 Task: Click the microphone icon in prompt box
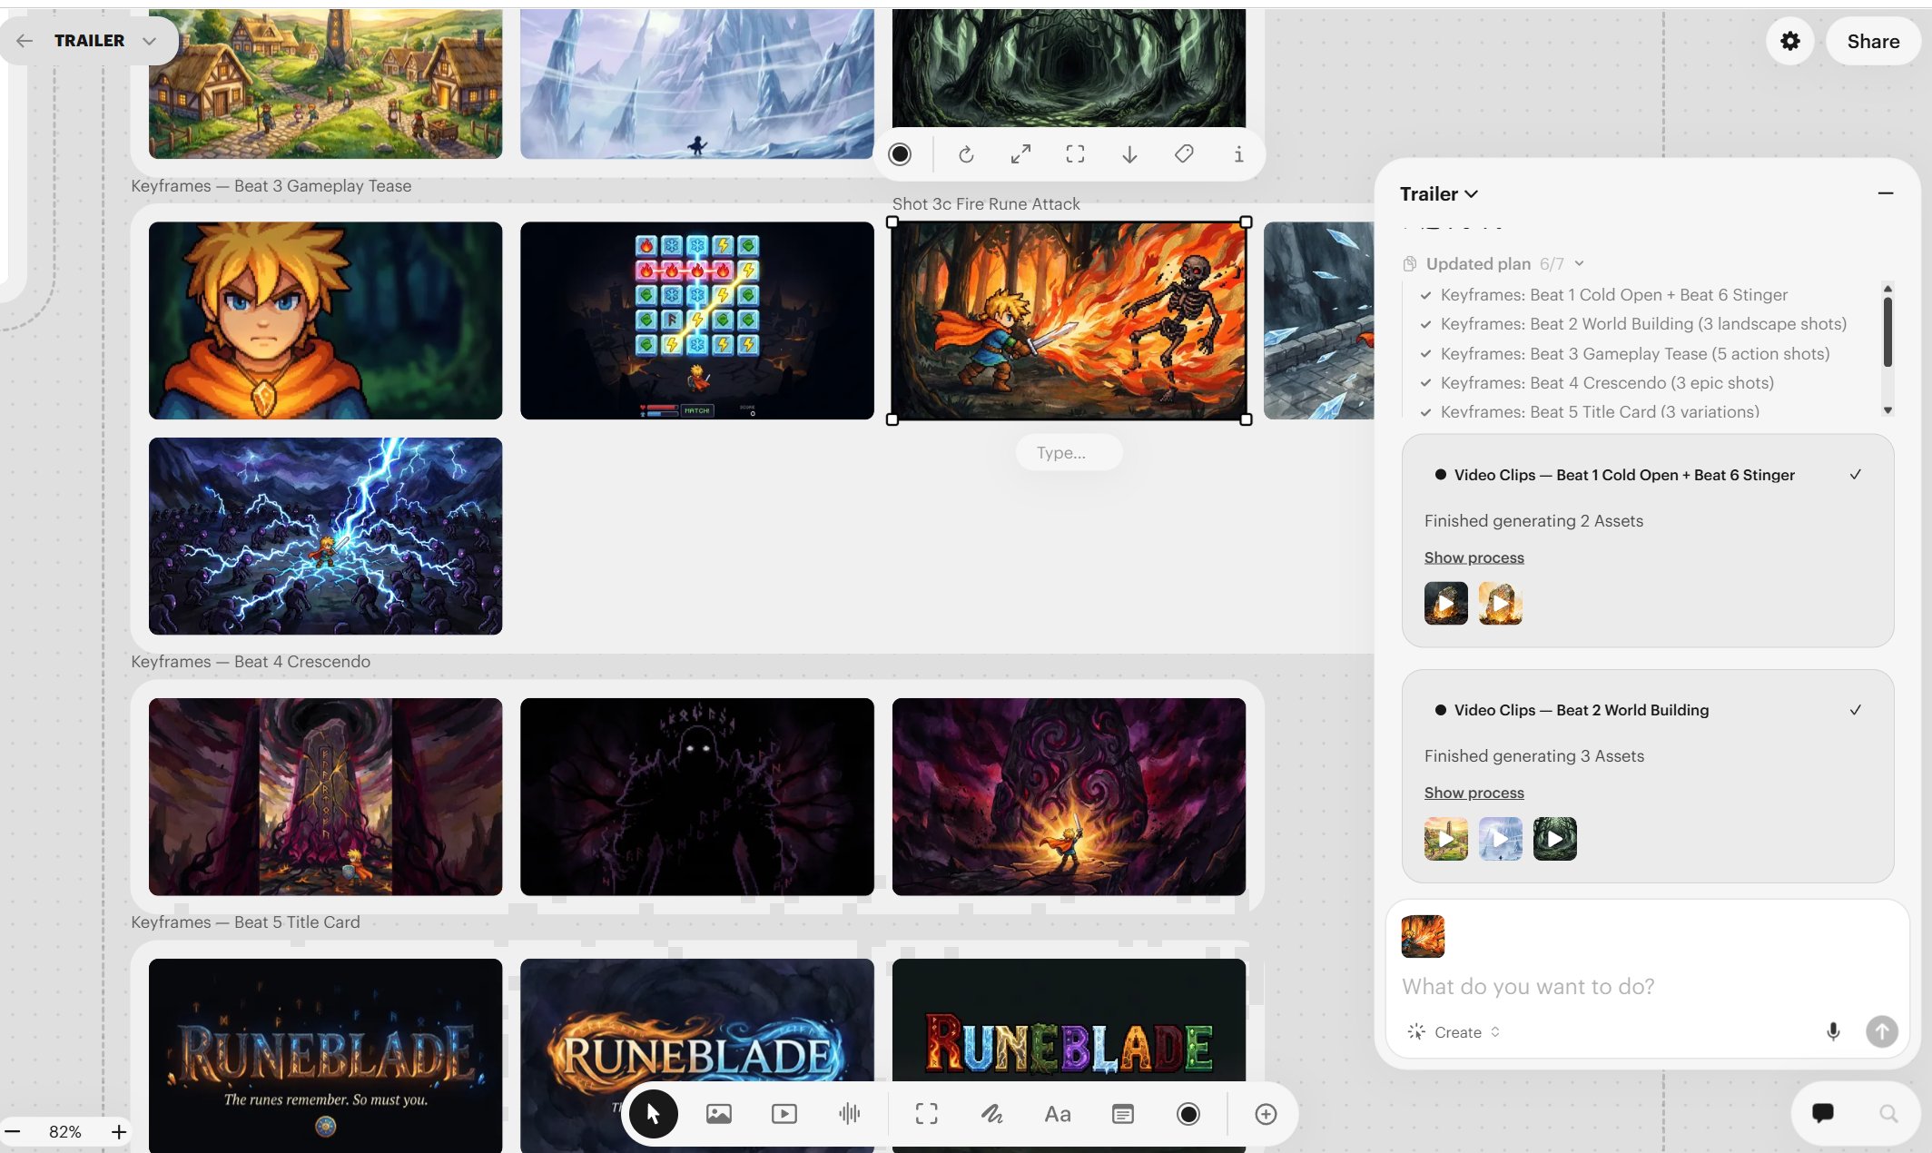click(1833, 1031)
